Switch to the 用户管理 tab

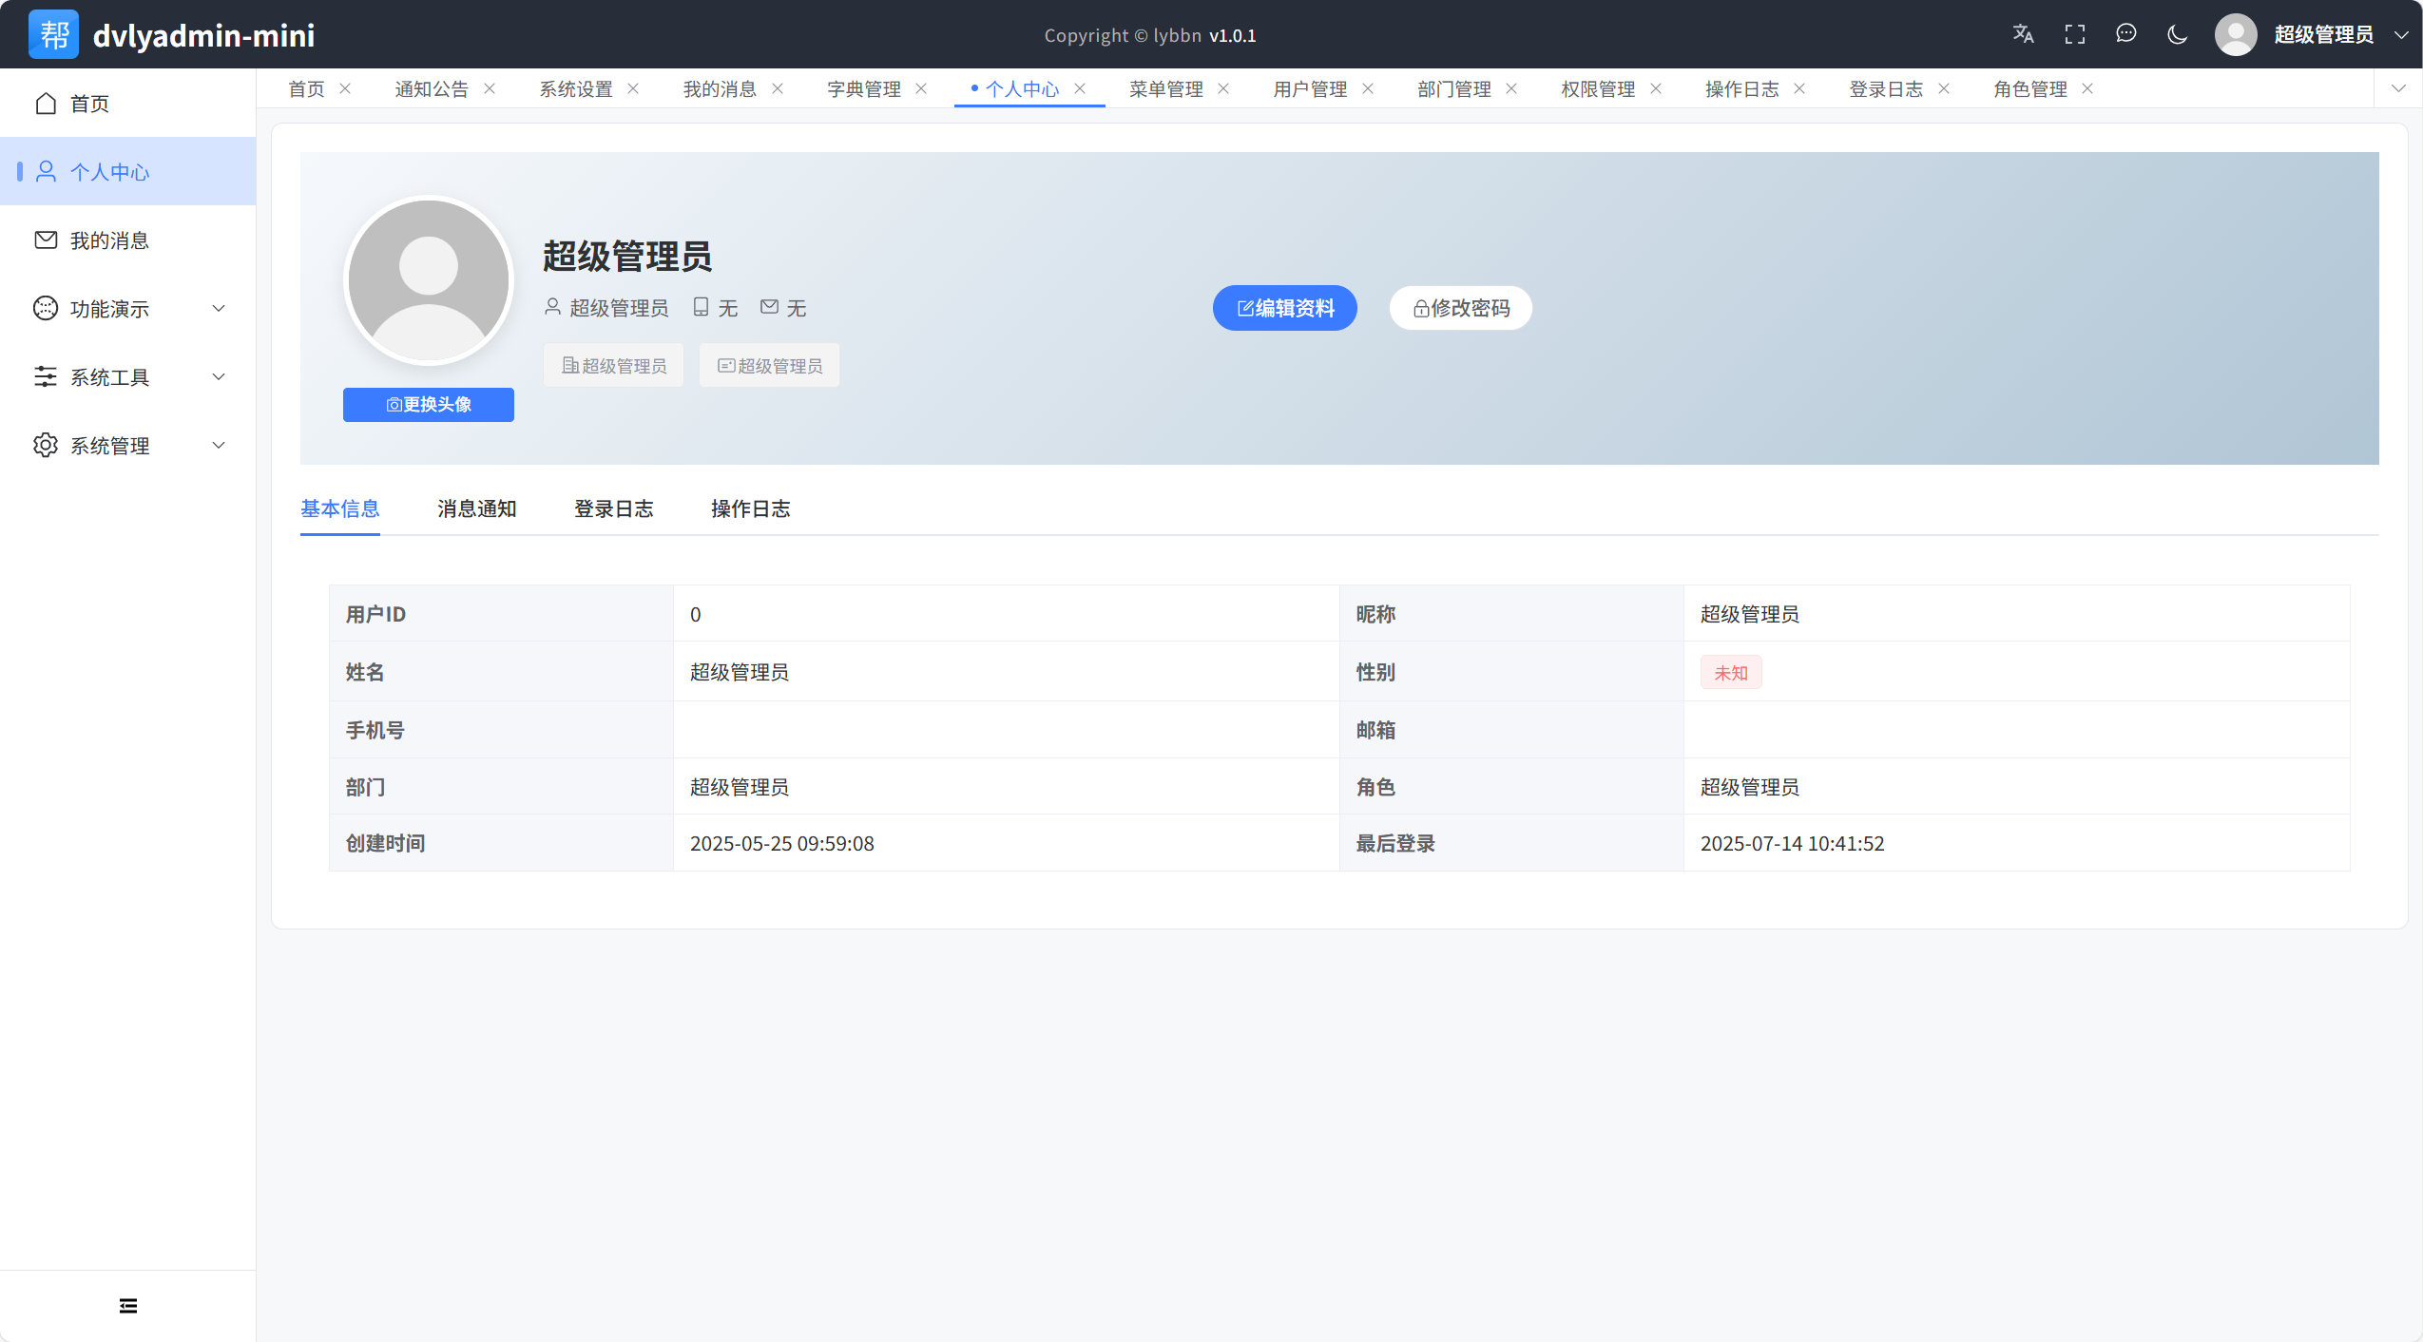click(1311, 88)
